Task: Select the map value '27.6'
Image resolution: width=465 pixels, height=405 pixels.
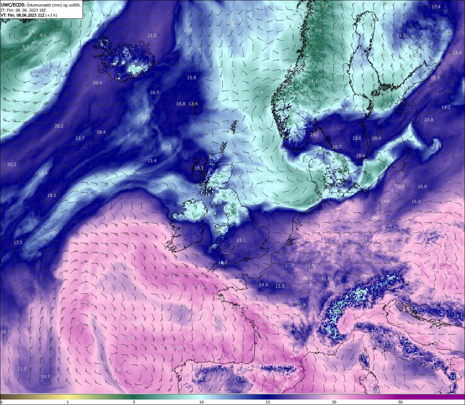Action: coord(385,202)
